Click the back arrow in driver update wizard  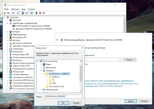point(57,40)
